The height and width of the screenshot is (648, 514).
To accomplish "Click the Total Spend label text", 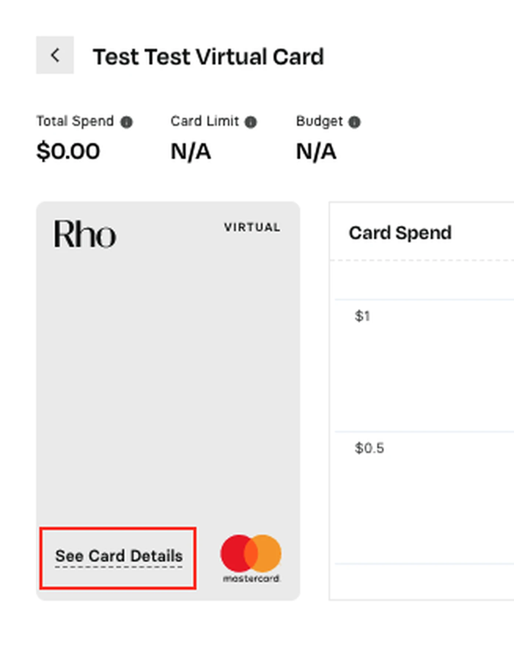I will tap(75, 121).
